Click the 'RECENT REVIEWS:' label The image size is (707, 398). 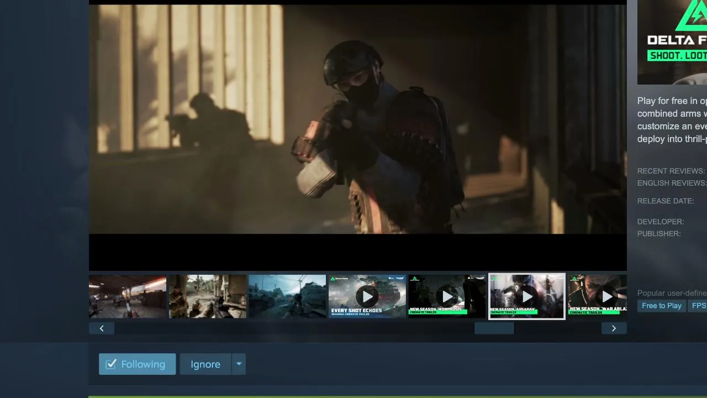[x=671, y=171]
